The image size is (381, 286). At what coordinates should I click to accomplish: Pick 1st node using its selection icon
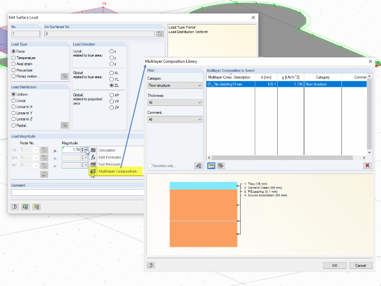pyautogui.click(x=44, y=150)
